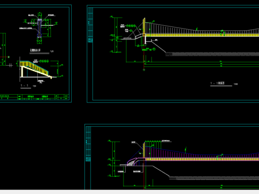Click the magenta curved steps in lower section
This screenshot has width=259, height=194.
click(133, 162)
